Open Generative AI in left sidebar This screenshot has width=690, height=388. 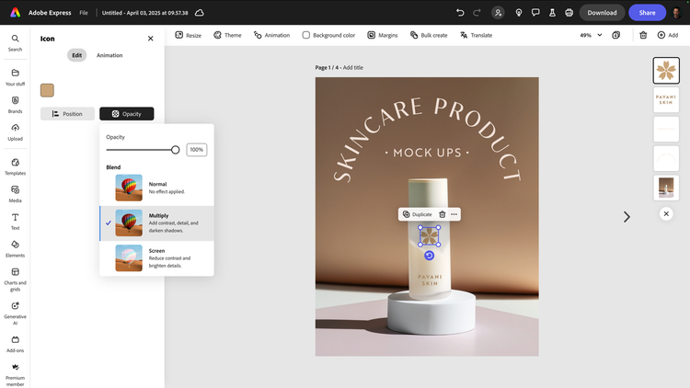(15, 309)
